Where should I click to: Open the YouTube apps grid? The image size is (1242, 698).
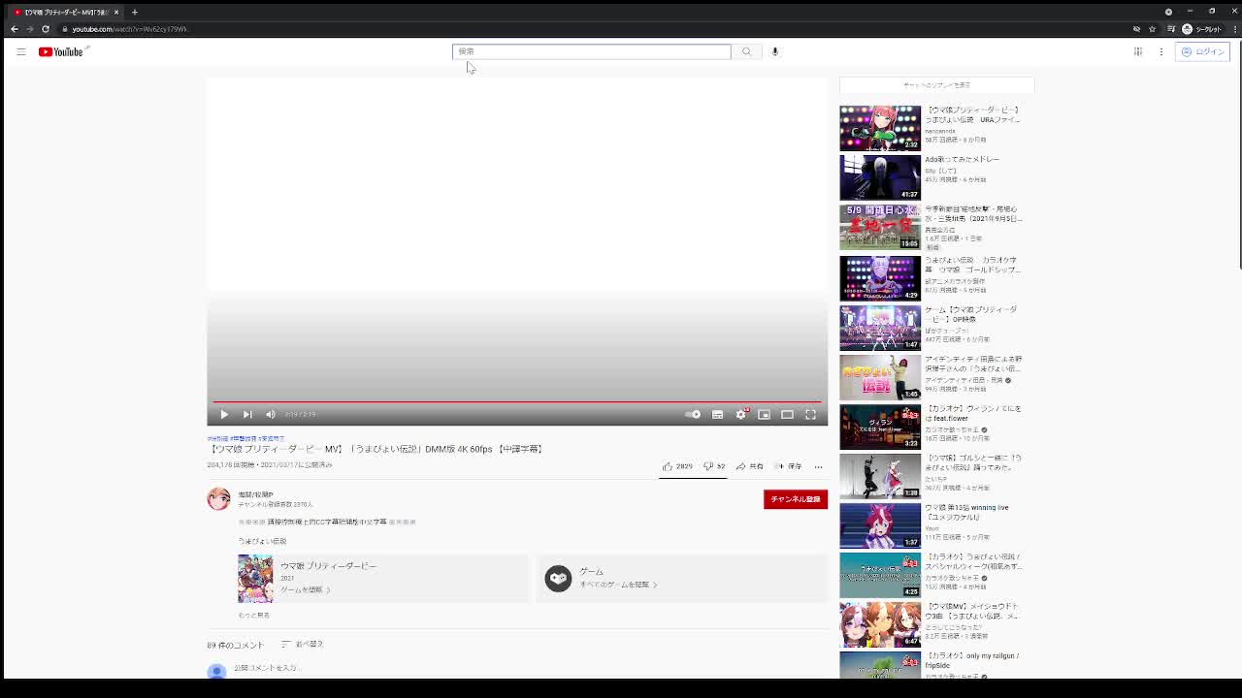click(x=1138, y=51)
